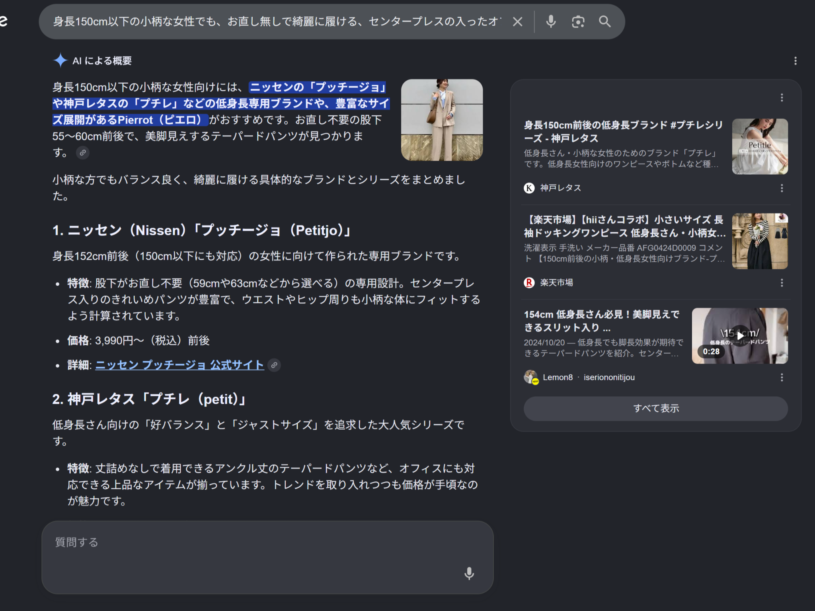Open ニッセン プッチージョ 公式サイト link

[179, 365]
